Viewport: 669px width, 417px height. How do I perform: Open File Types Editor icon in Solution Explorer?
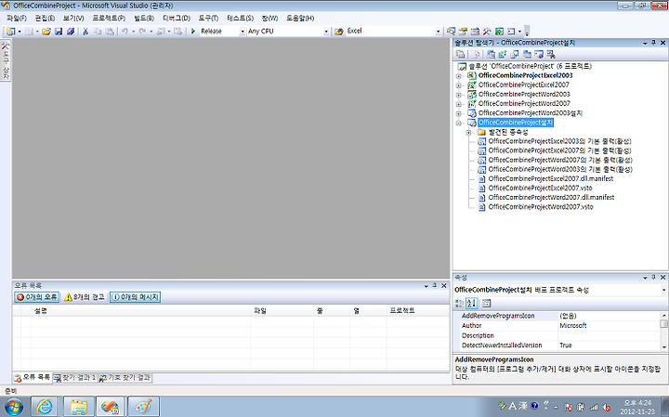(515, 54)
